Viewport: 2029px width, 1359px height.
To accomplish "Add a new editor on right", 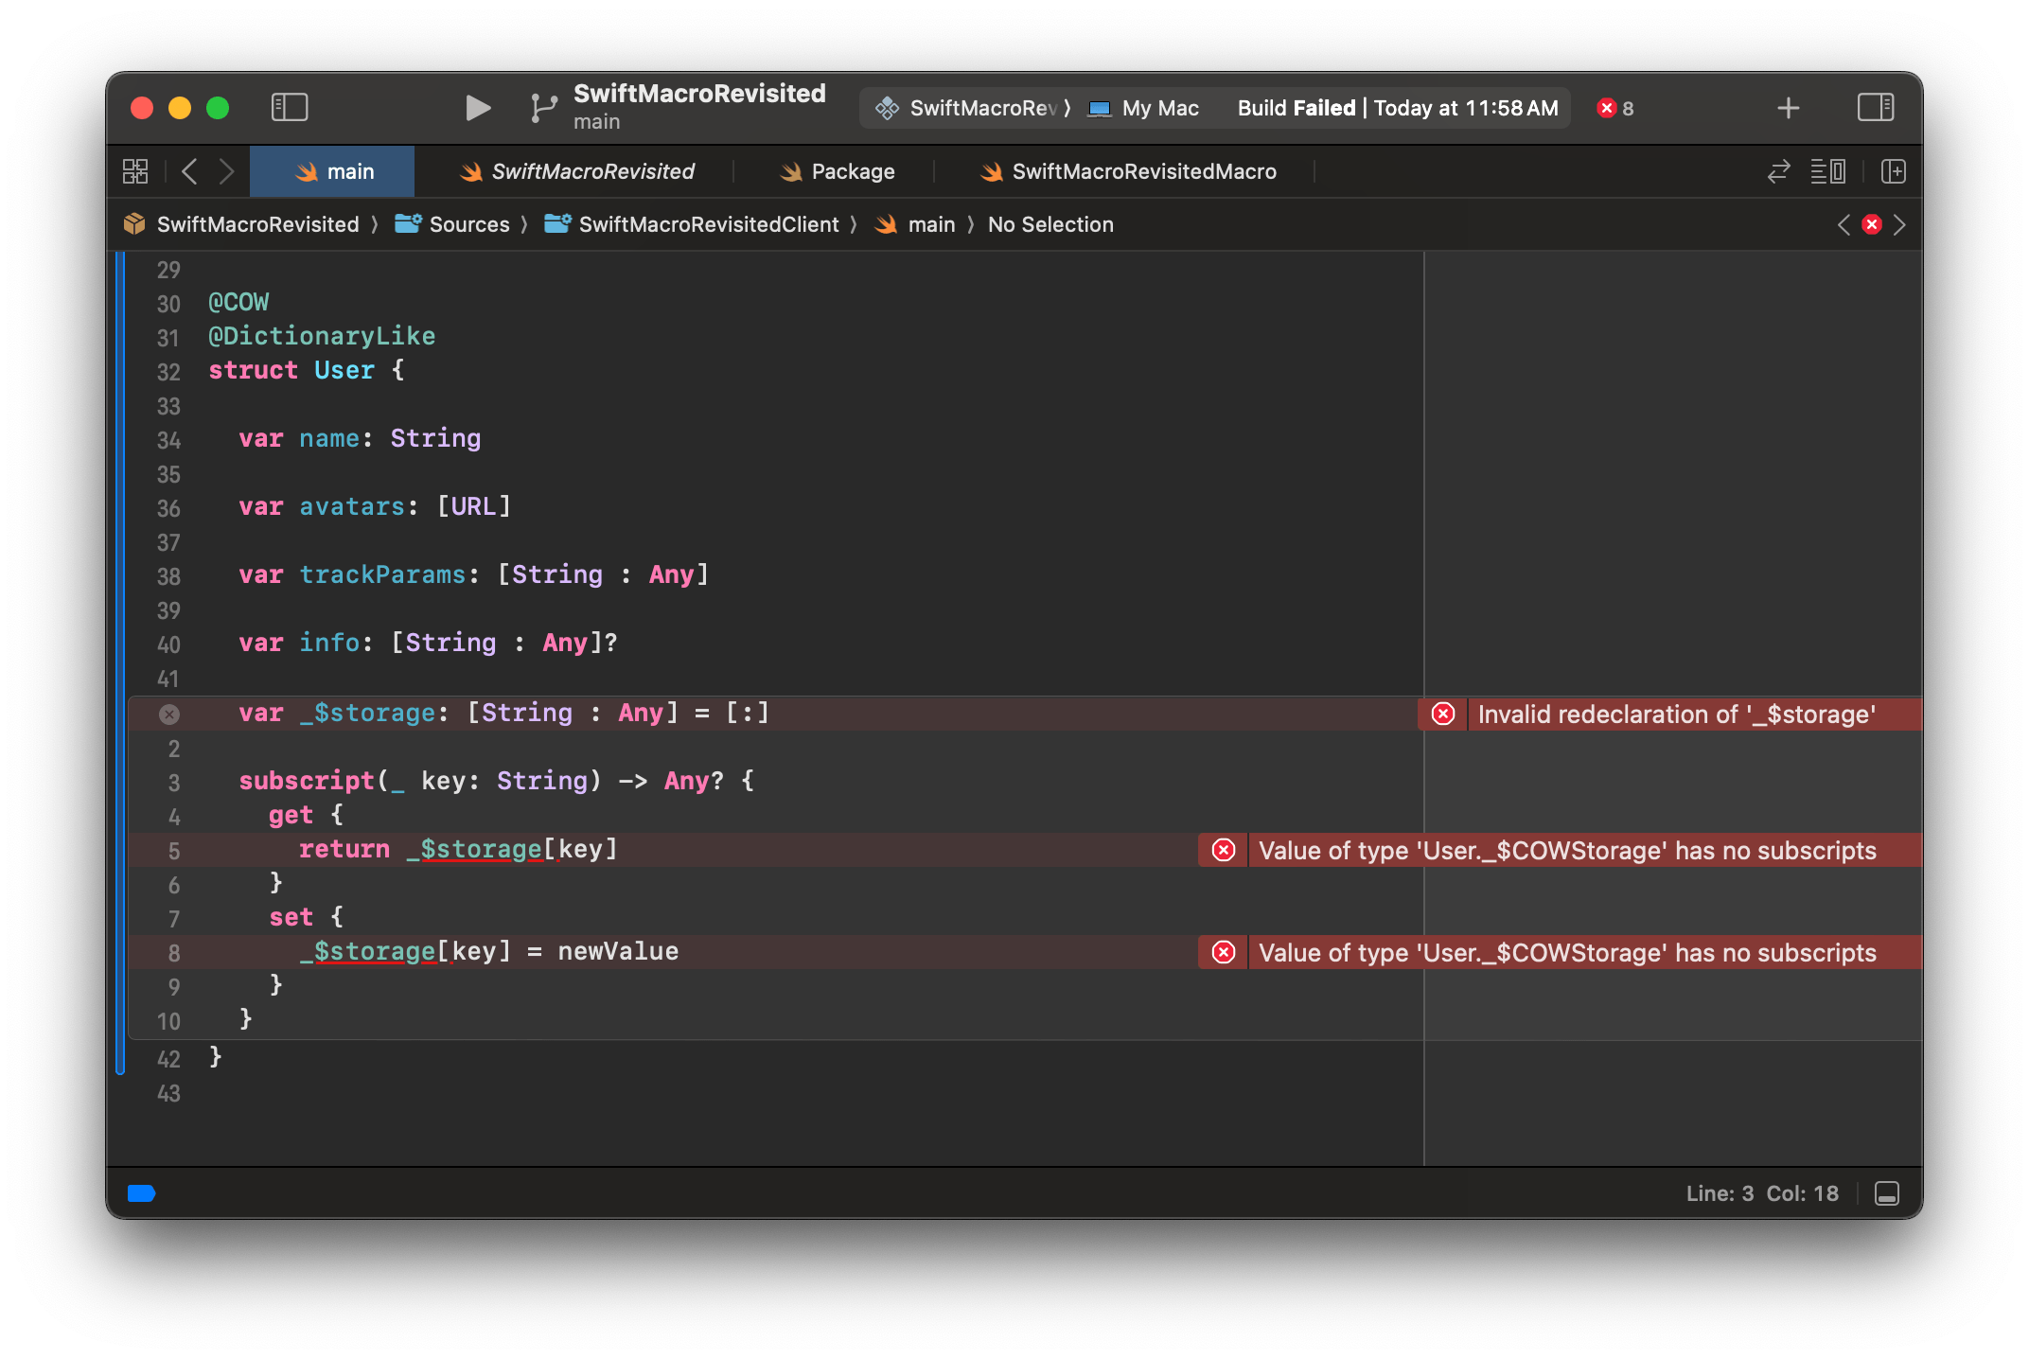I will click(1893, 171).
